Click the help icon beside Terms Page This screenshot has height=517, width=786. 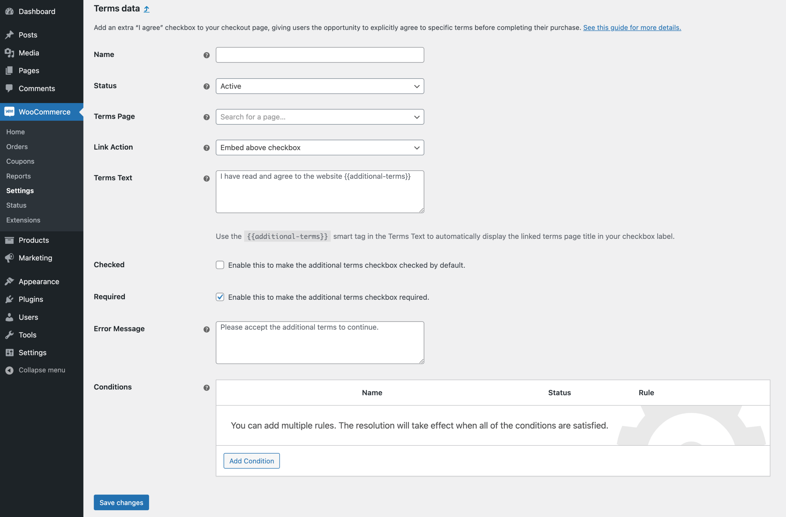pos(206,117)
